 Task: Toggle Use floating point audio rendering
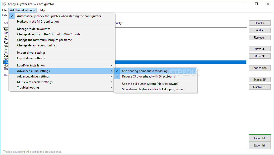[155, 71]
